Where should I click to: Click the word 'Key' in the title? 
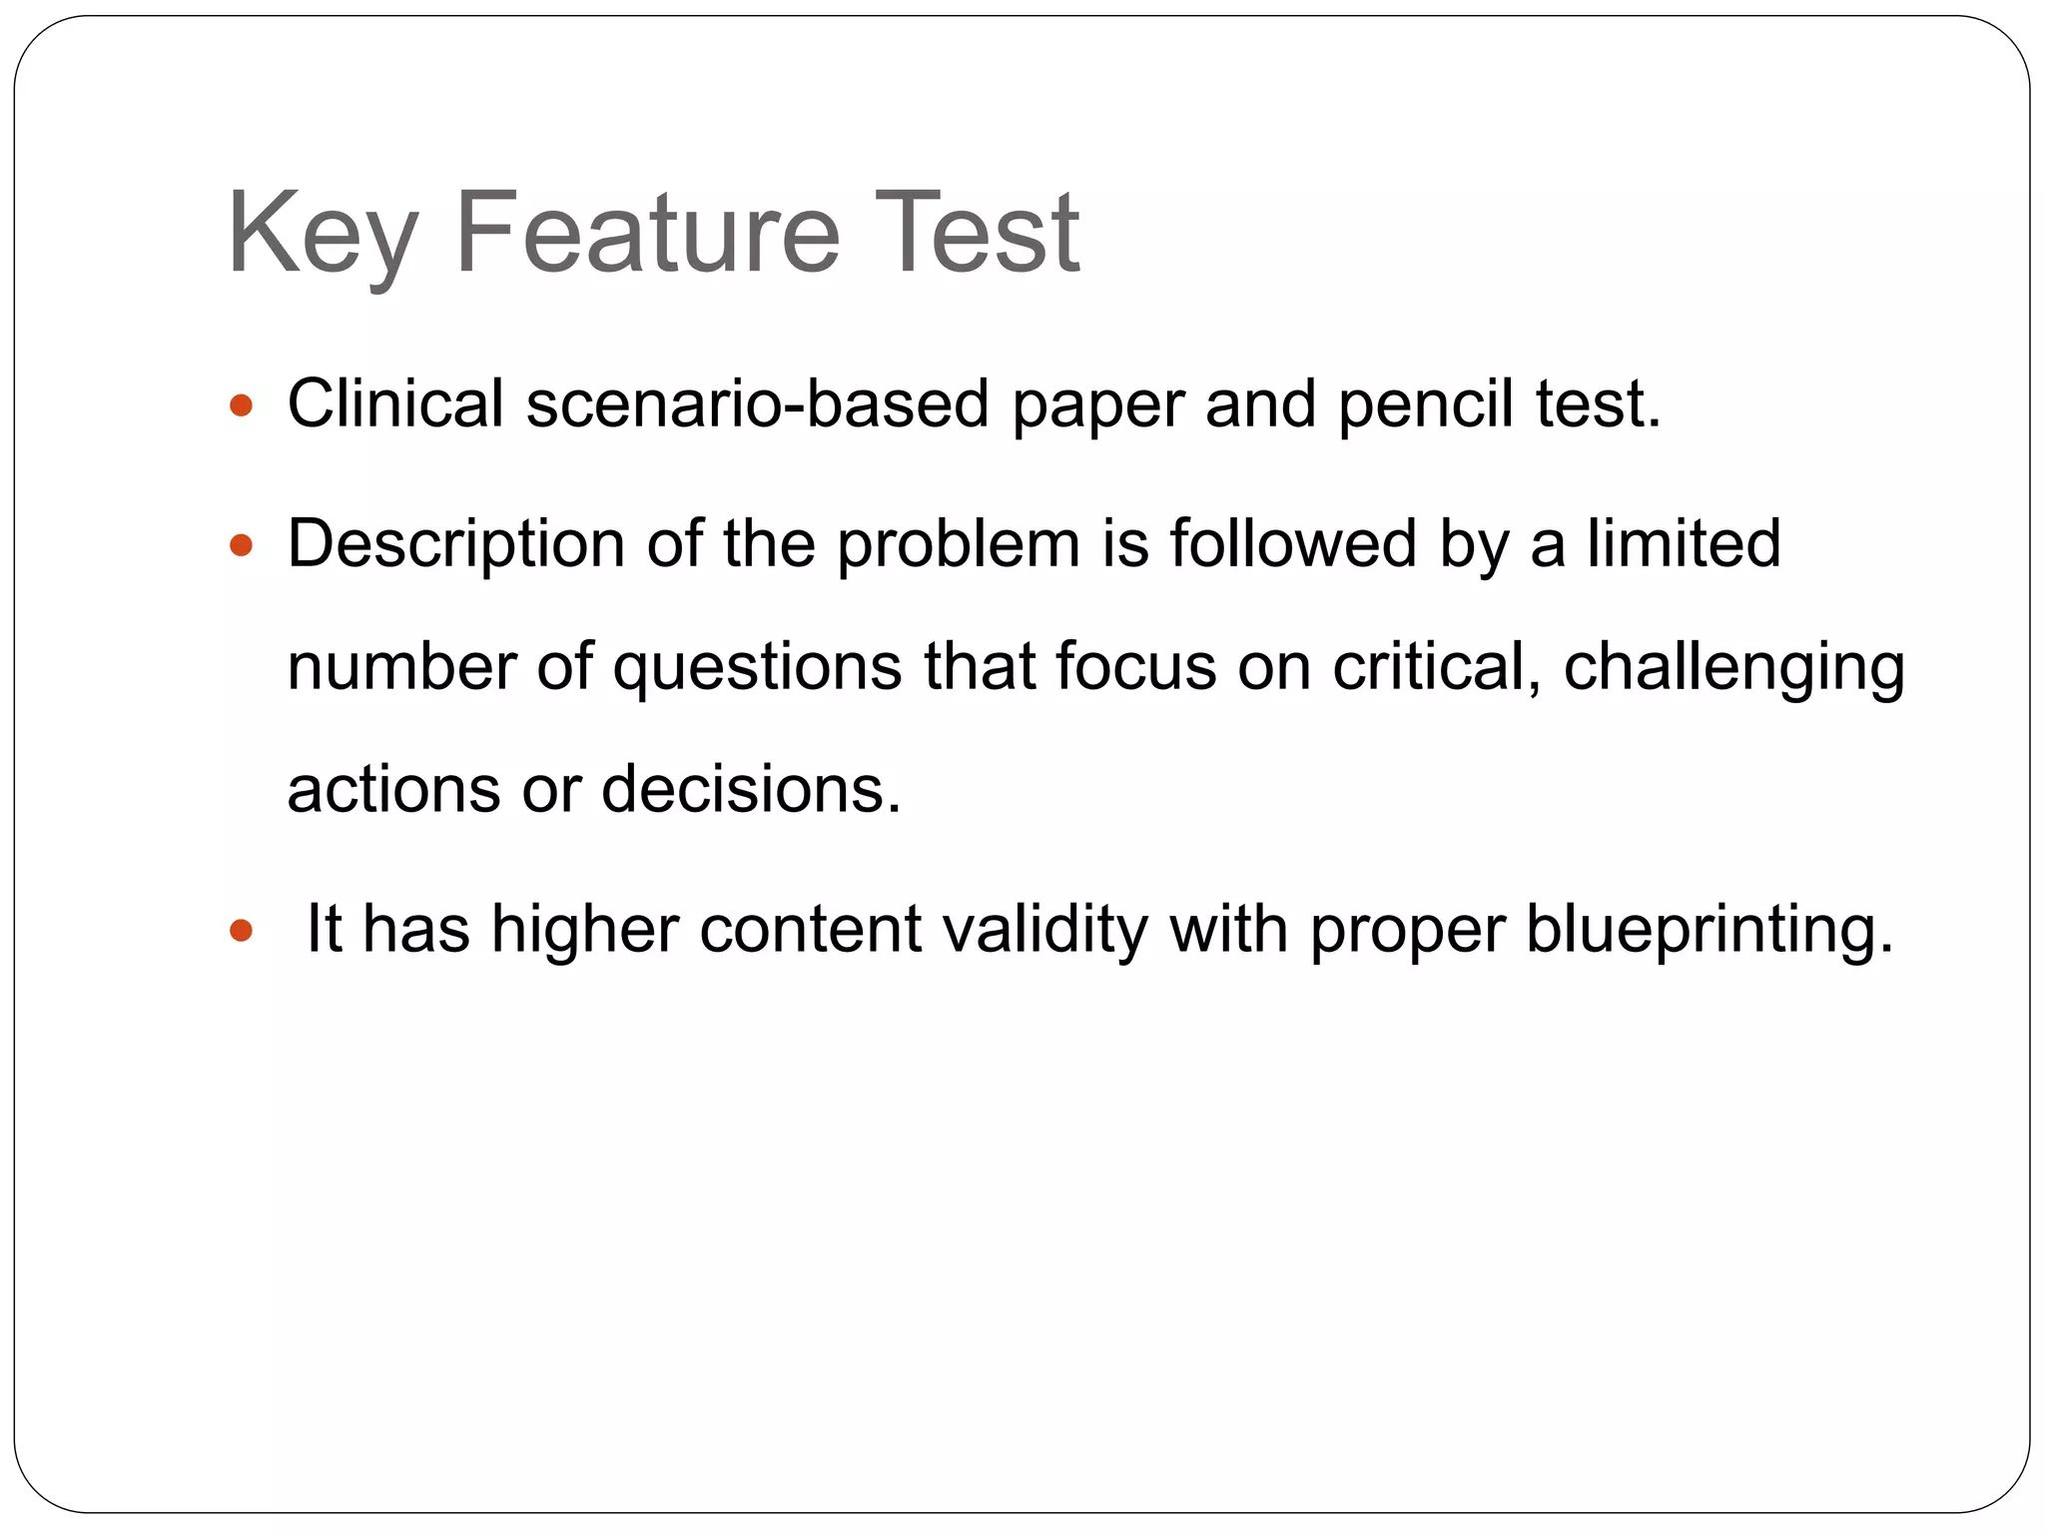point(322,234)
